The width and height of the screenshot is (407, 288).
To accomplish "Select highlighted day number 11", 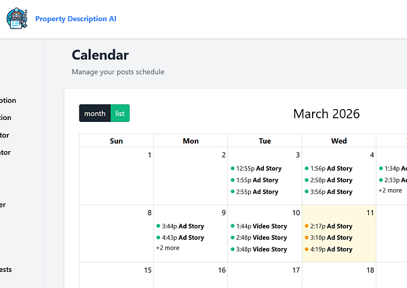I will coord(370,213).
